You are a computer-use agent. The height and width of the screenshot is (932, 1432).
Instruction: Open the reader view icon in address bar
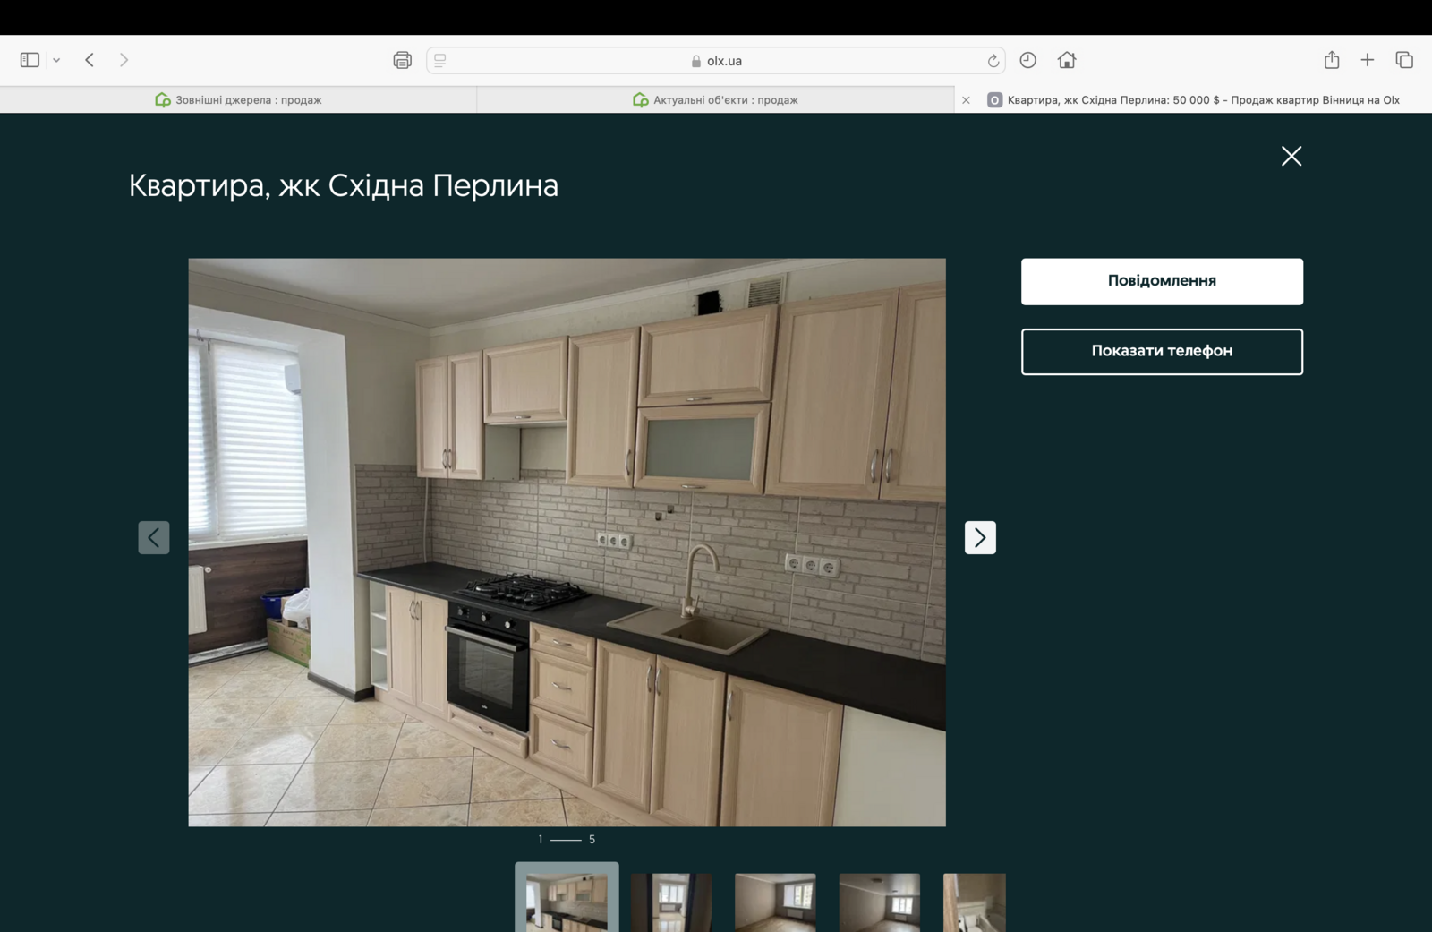coord(440,60)
